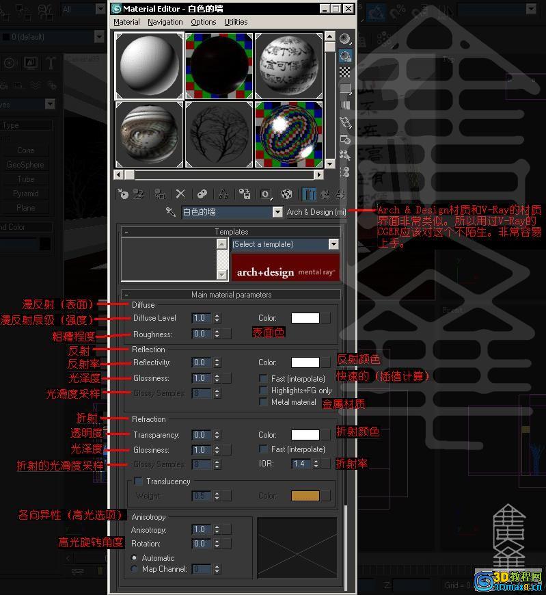This screenshot has height=595, width=546.
Task: Open the Material menu
Action: [126, 22]
